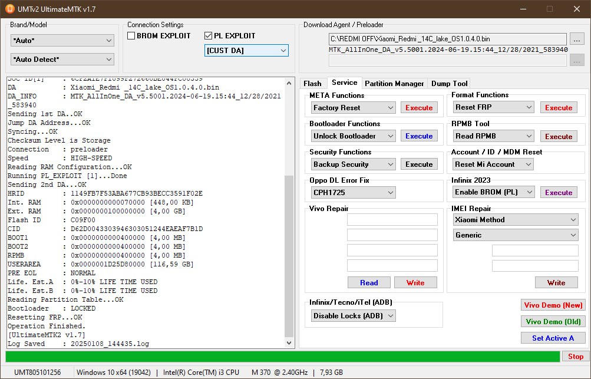
Task: Open the Factory Reset META dropdown
Action: coord(353,108)
